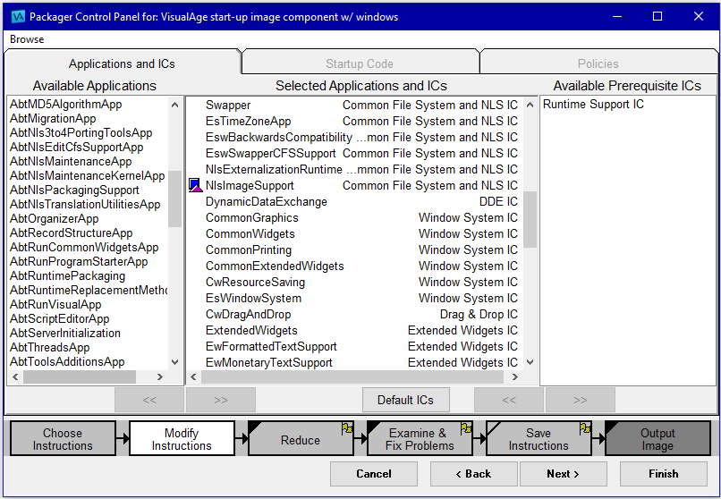
Task: Click the flag icon on the Reduce step
Action: (x=347, y=428)
